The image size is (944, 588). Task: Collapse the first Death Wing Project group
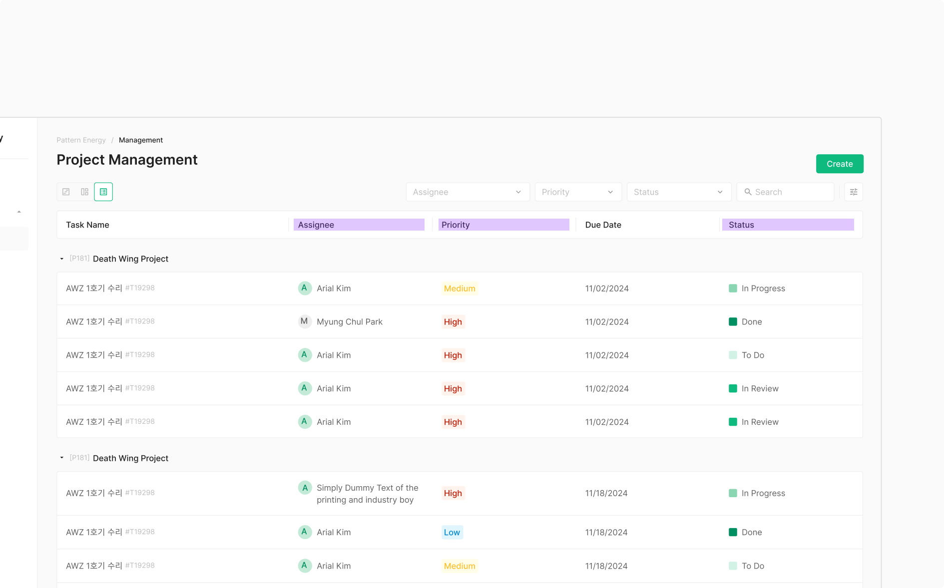[x=62, y=259]
